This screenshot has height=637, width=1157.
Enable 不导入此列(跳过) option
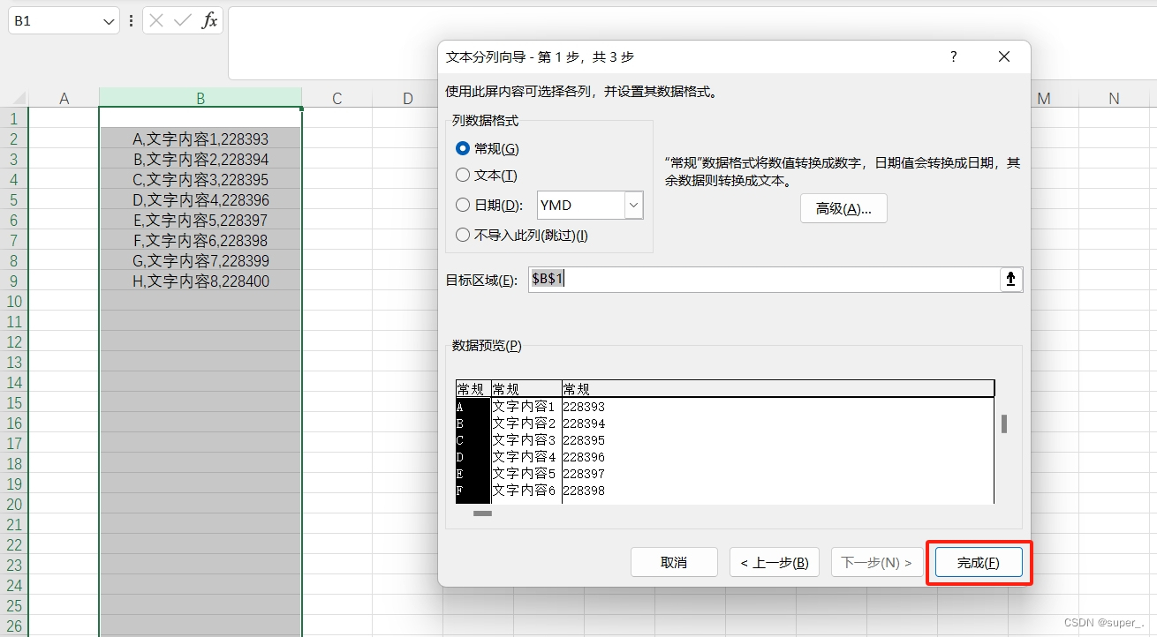(463, 235)
